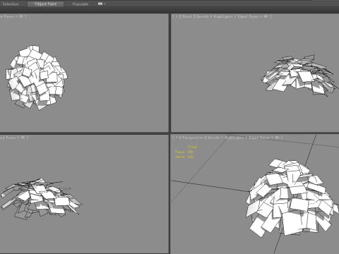Select the round leaf cluster in top-left viewport
The width and height of the screenshot is (339, 254).
pyautogui.click(x=36, y=78)
